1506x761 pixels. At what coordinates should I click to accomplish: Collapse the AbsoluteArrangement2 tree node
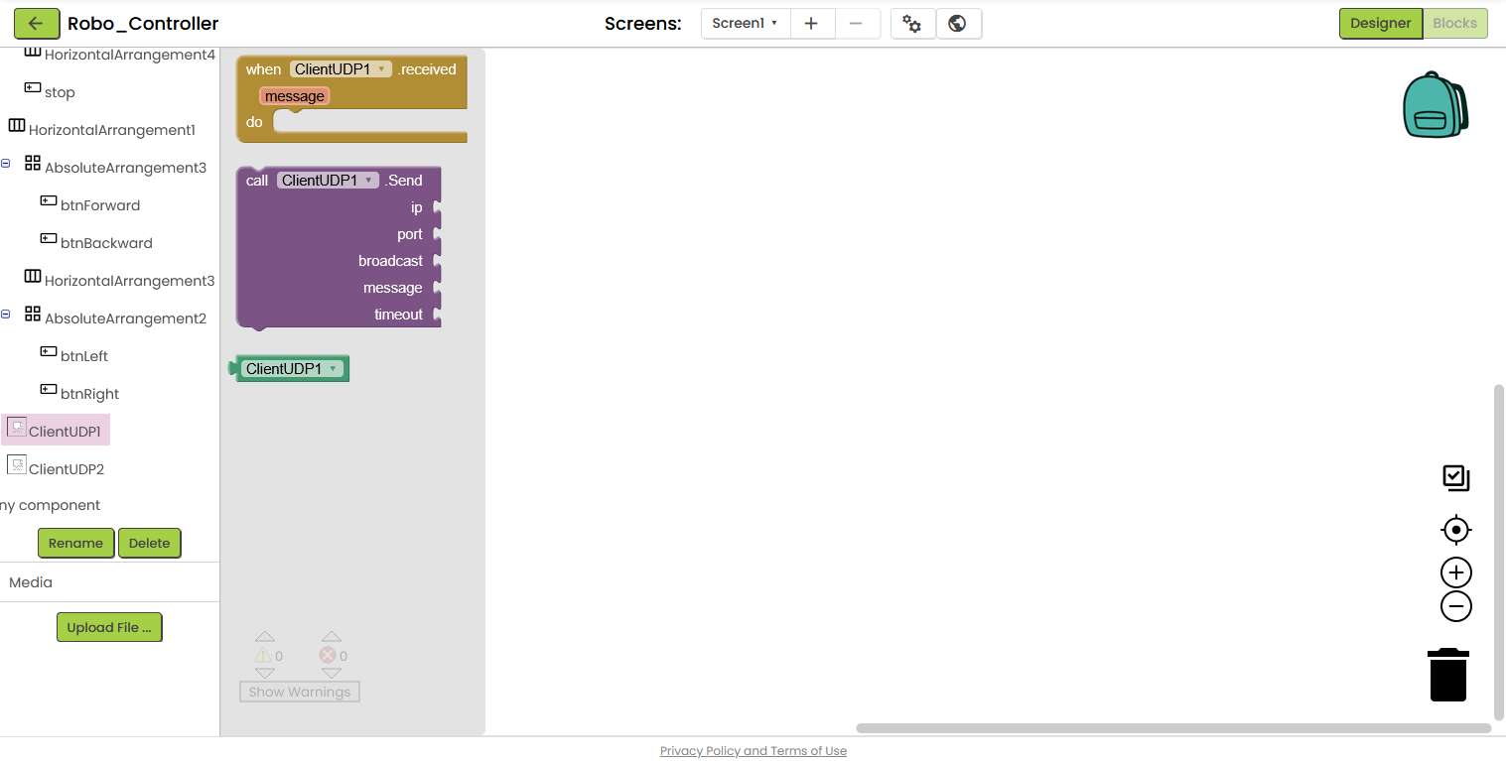tap(6, 315)
